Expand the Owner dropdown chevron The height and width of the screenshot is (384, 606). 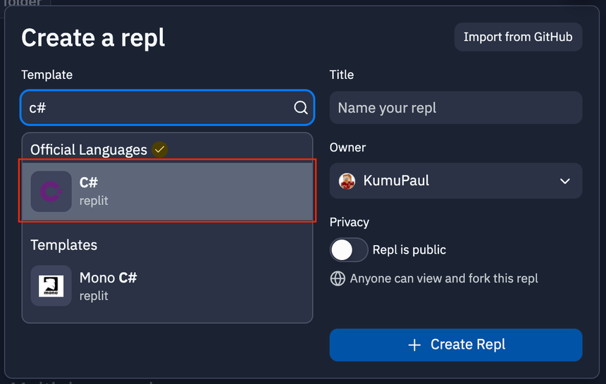click(x=564, y=181)
